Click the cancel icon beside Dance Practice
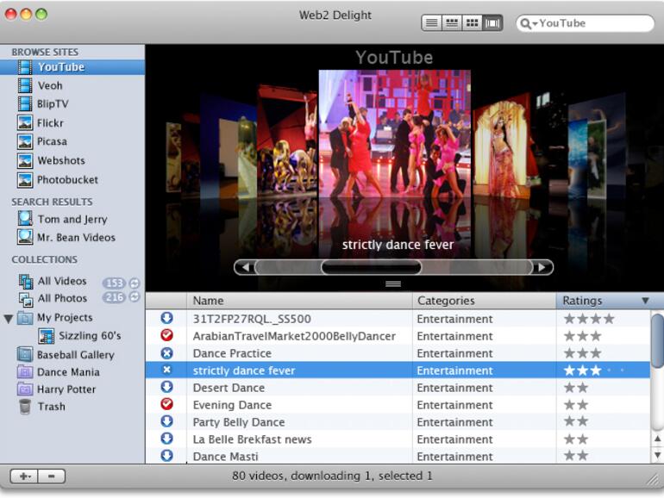 (166, 353)
